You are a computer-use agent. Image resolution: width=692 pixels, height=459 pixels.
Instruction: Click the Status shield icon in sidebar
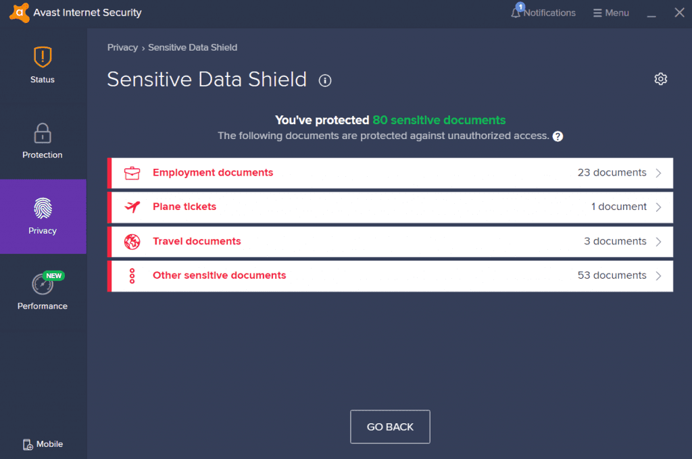(x=42, y=57)
